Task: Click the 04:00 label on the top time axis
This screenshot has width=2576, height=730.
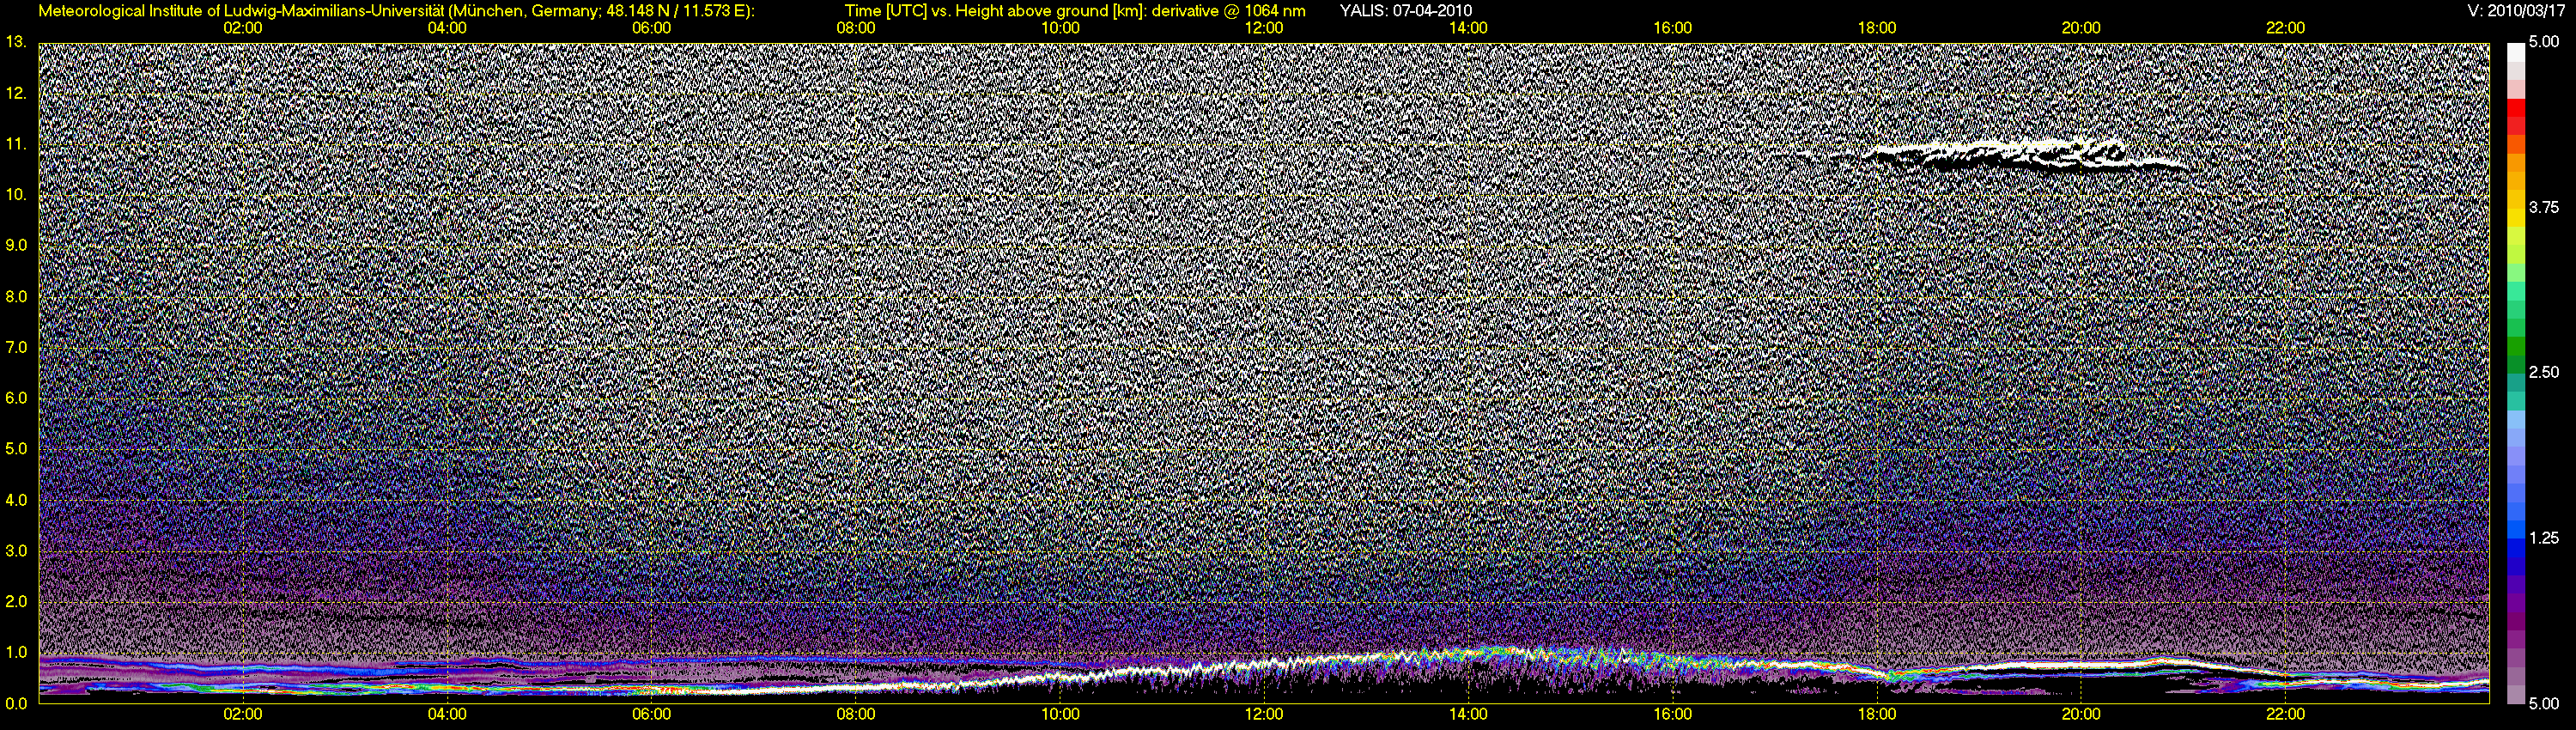Action: point(447,28)
